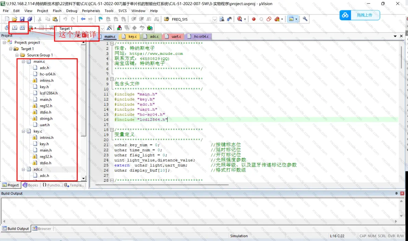Close the Build Output panel

[x=402, y=193]
